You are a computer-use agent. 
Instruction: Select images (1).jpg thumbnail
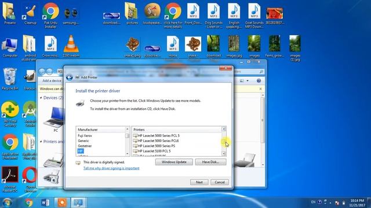pos(295,49)
